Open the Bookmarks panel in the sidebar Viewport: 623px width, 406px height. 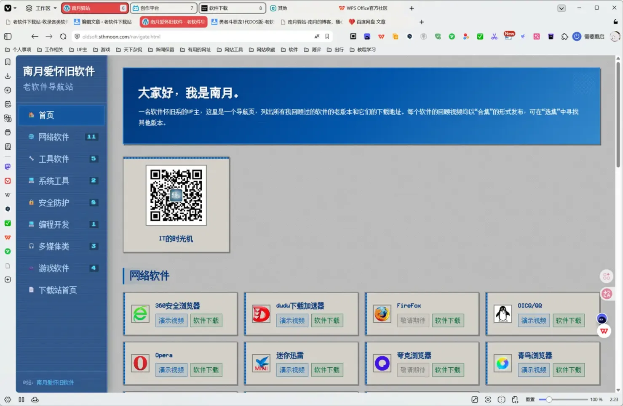click(x=8, y=62)
